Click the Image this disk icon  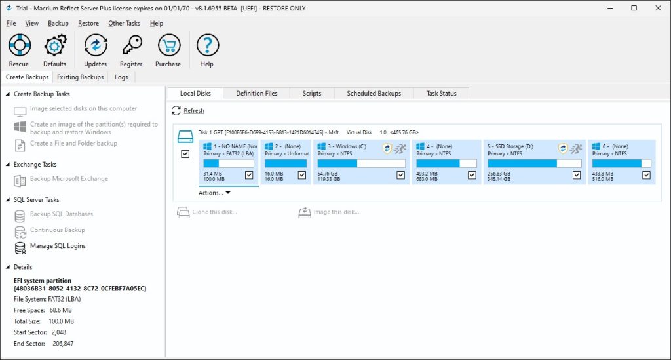[305, 212]
